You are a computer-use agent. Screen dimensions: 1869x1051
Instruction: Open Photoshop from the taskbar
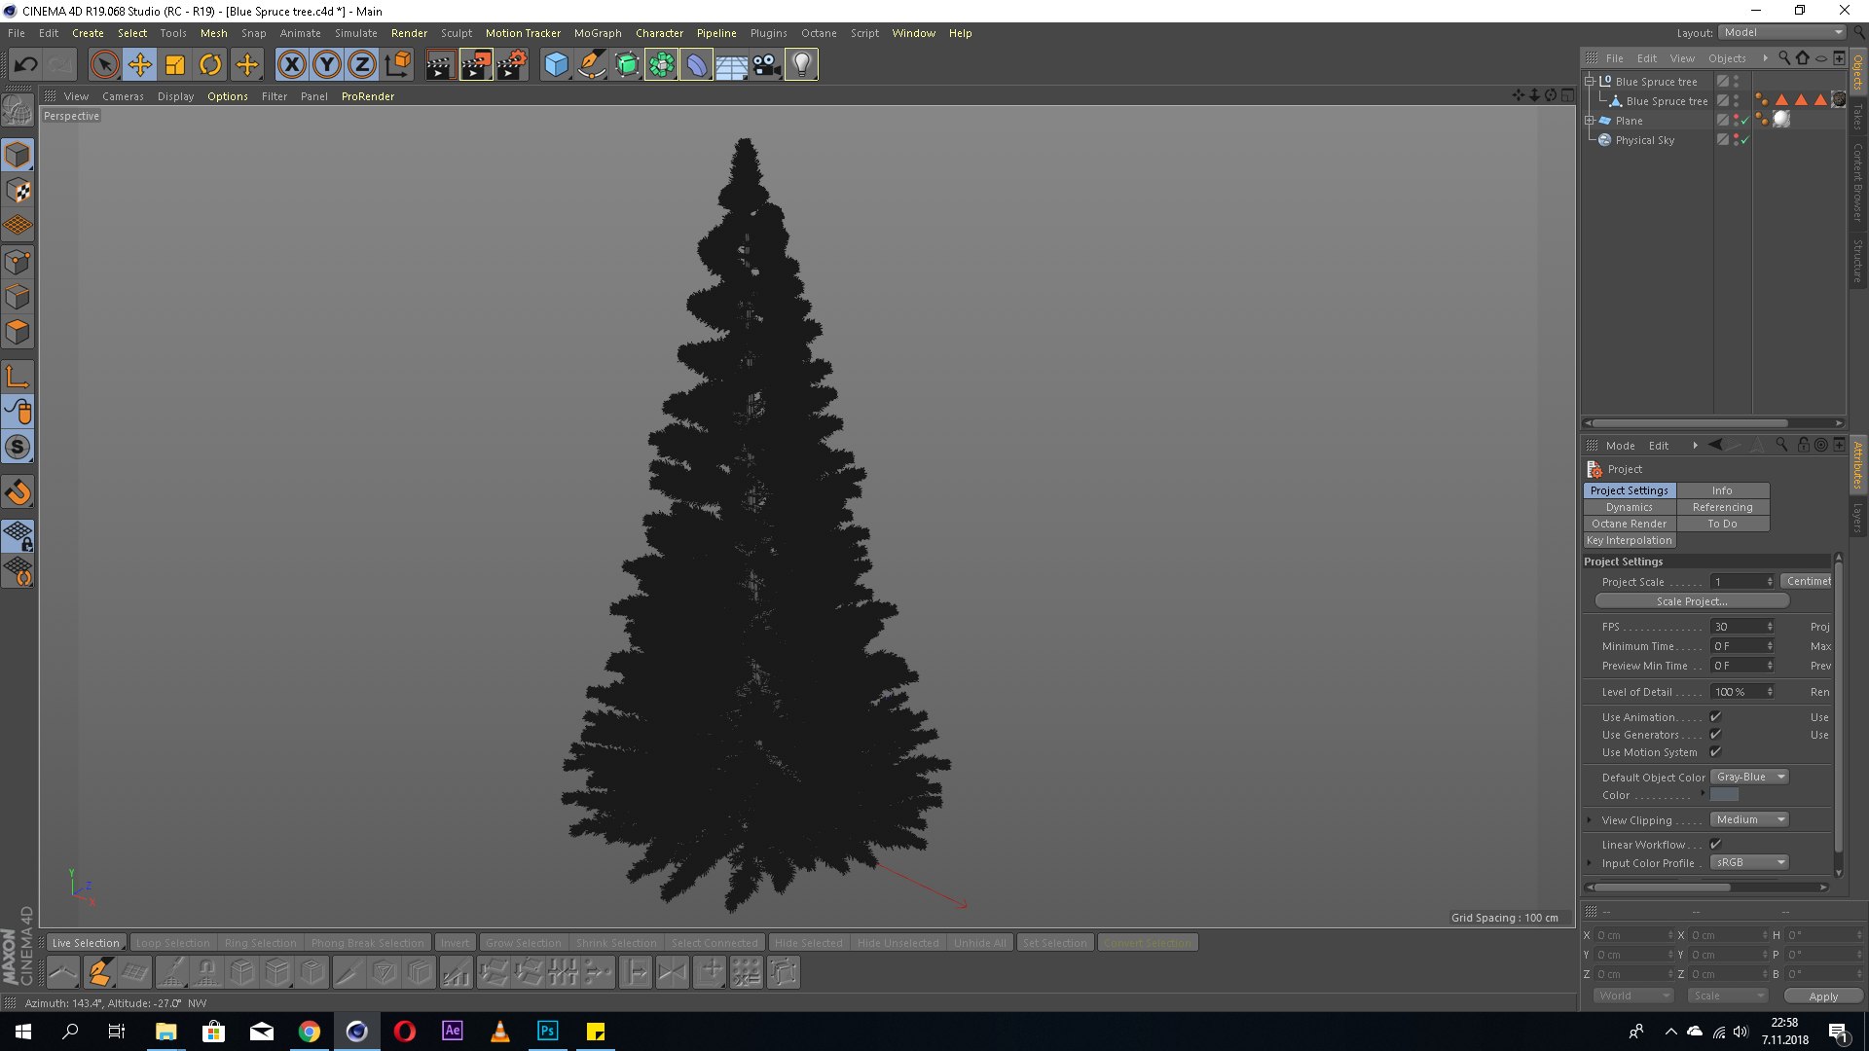pos(548,1031)
